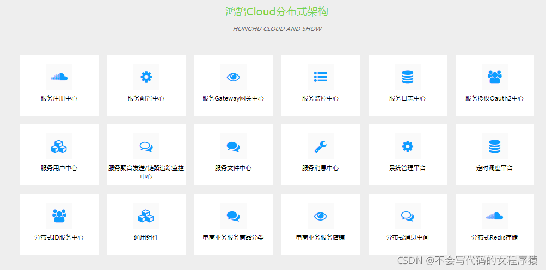Screen dimensions: 546x270
Task: Open the 服务配置中心 label
Action: pyautogui.click(x=146, y=98)
